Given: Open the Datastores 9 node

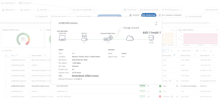Looking at the screenshot, I should [x=42, y=17].
